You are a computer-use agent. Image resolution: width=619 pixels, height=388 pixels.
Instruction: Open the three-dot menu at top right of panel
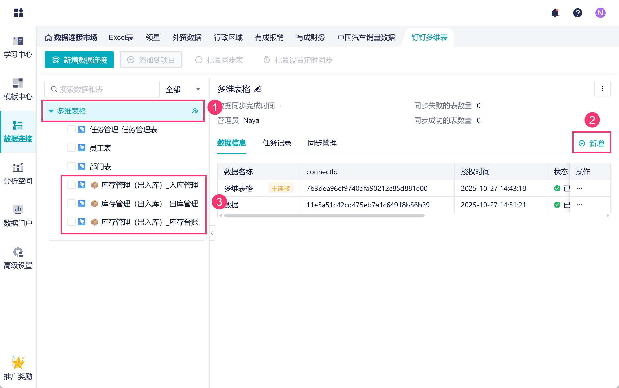coord(602,89)
